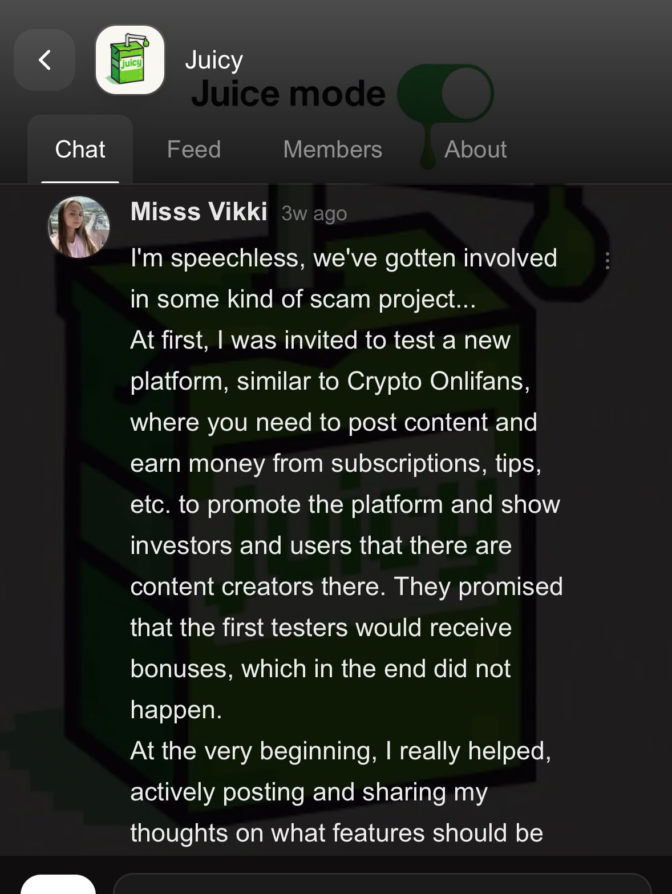Open Misss Vikki's username link

pyautogui.click(x=199, y=212)
